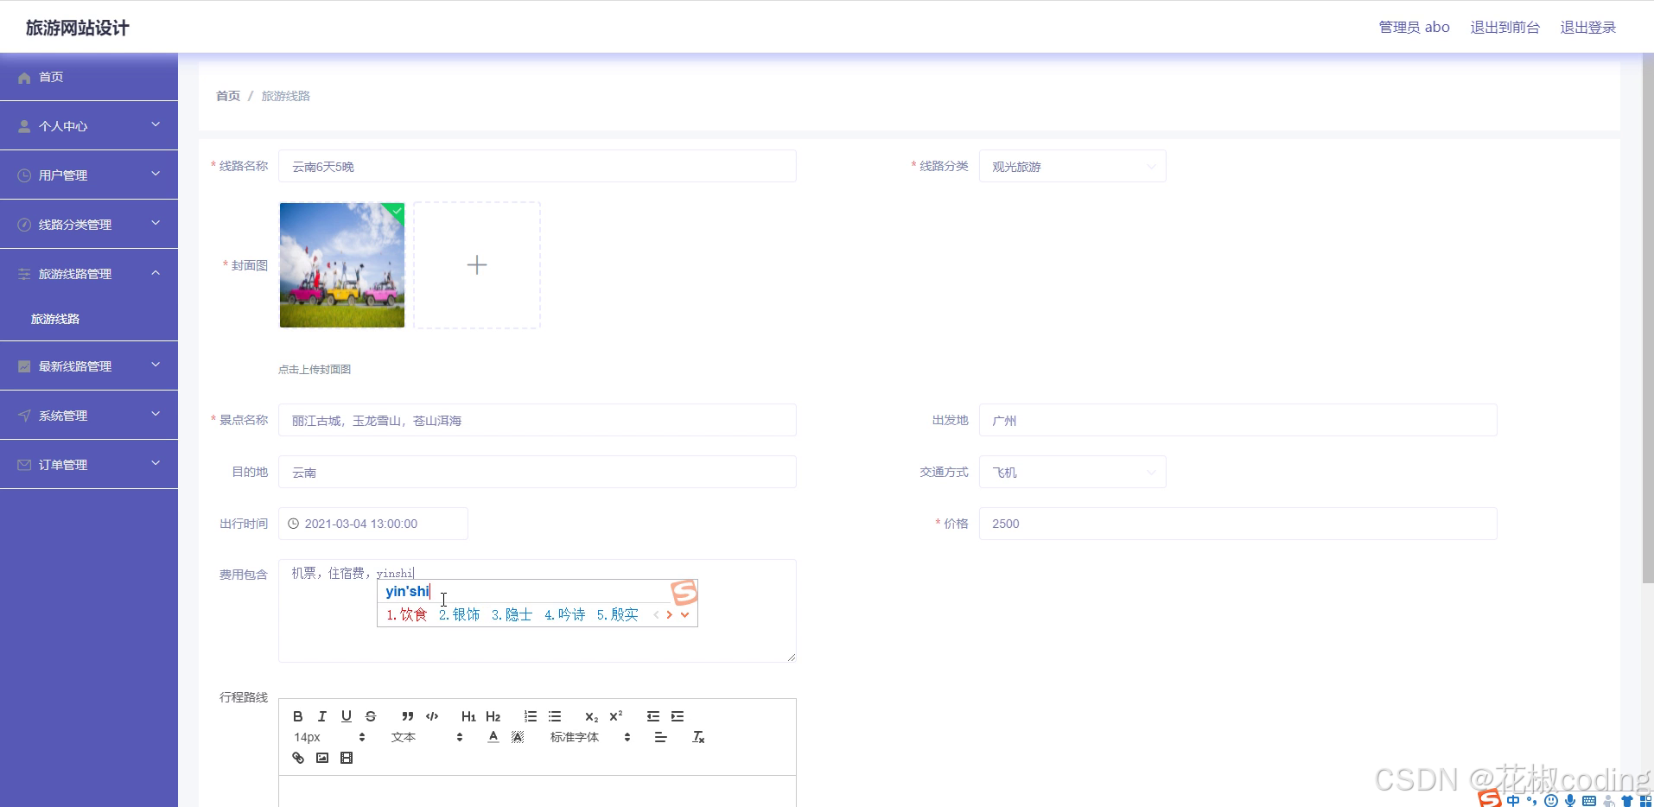This screenshot has height=807, width=1654.
Task: Open the 标准字体 font family dropdown
Action: tap(590, 737)
